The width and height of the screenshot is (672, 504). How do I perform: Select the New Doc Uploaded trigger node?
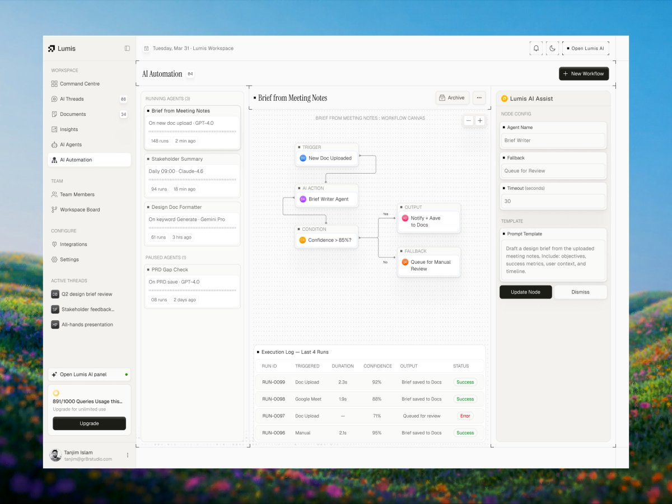click(x=327, y=154)
